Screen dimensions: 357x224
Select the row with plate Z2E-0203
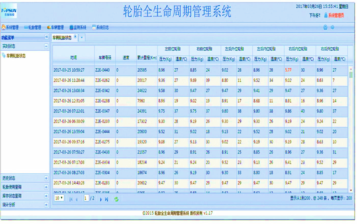(x=200, y=121)
